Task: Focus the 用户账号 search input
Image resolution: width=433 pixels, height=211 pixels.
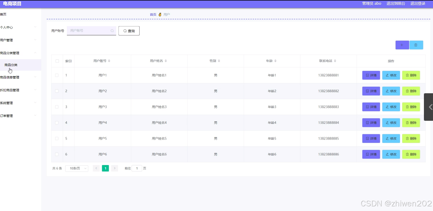Action: 91,31
